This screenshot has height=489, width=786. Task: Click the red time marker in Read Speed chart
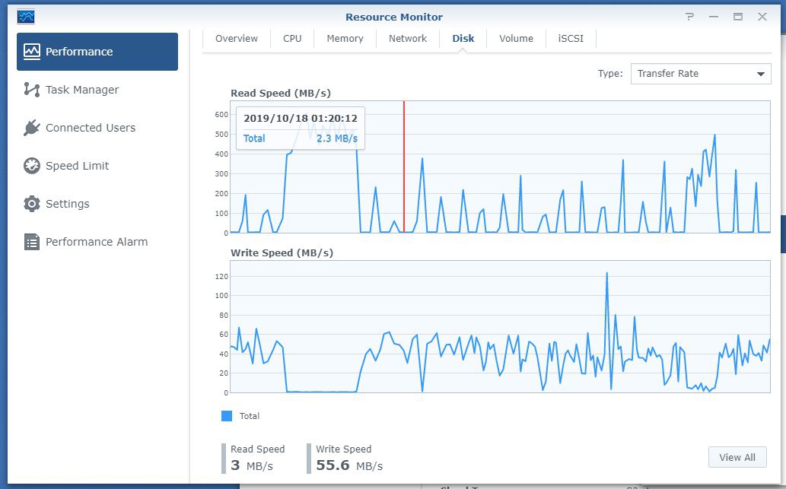pos(404,167)
